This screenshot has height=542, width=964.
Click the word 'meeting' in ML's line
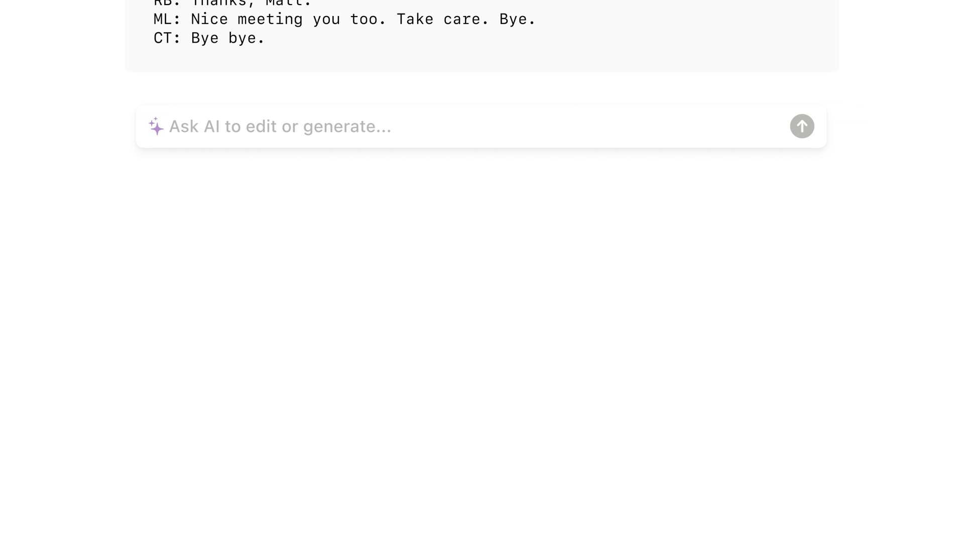(x=270, y=20)
